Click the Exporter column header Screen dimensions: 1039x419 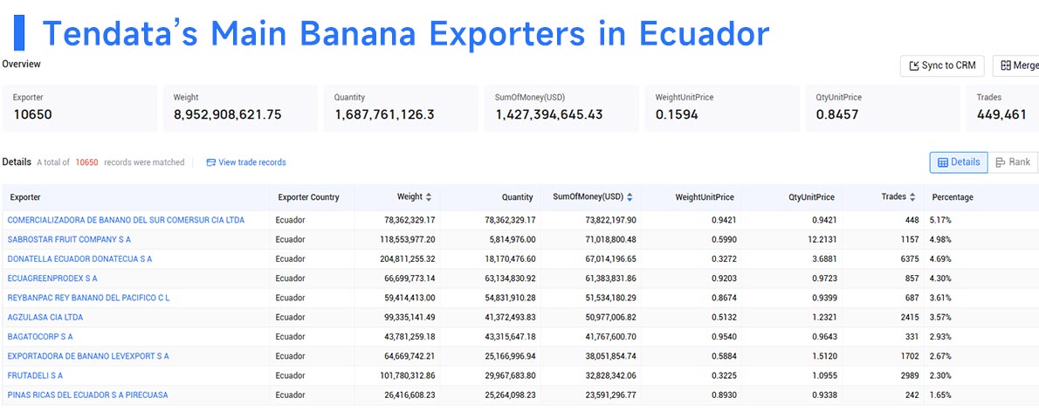(x=25, y=197)
